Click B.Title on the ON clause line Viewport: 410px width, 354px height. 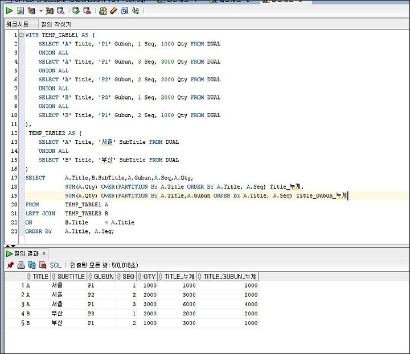(76, 223)
